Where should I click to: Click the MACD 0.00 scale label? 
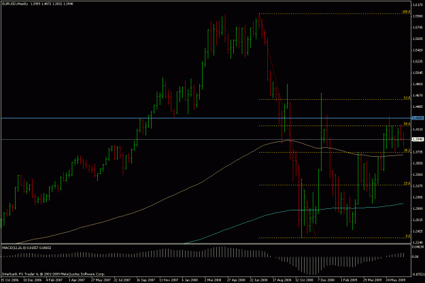pyautogui.click(x=415, y=257)
